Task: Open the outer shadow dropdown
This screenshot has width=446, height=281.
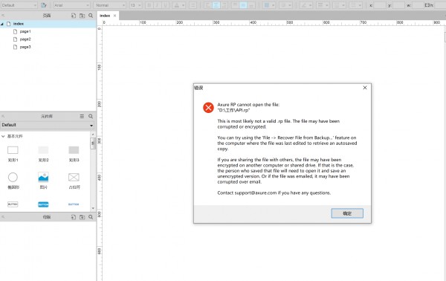Action: pos(286,5)
